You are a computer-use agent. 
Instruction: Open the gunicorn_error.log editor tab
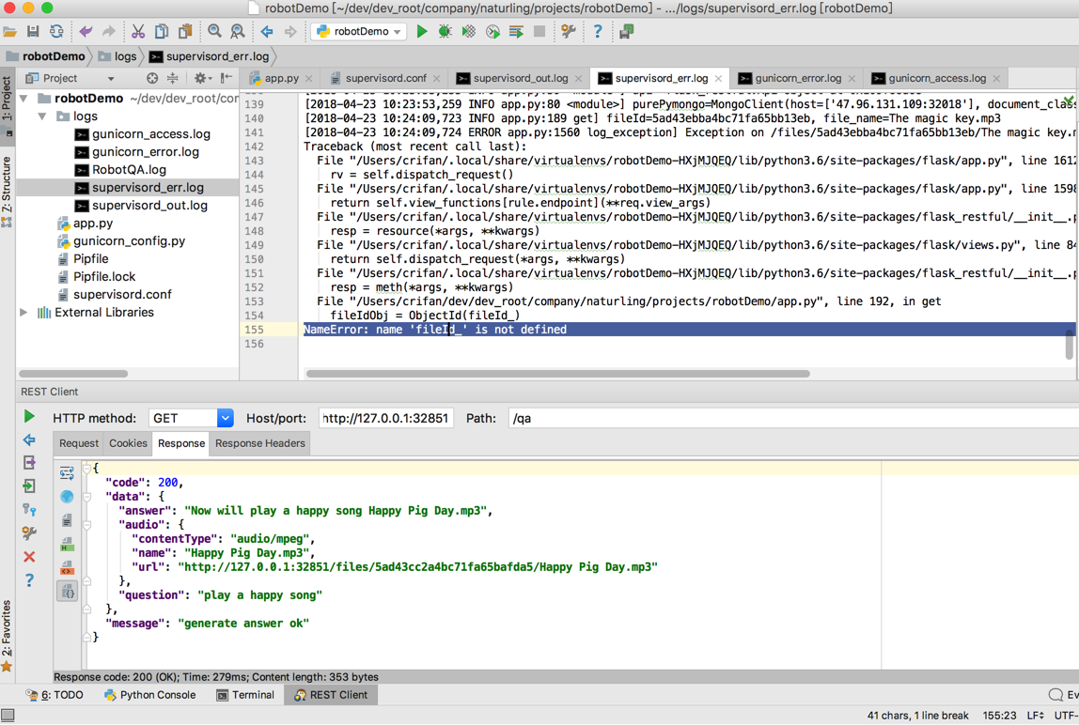[x=798, y=78]
